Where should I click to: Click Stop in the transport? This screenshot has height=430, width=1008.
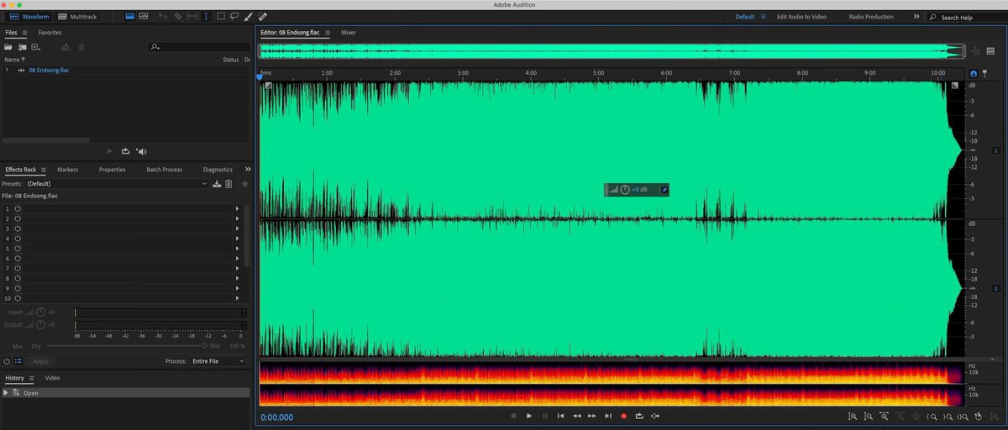(x=513, y=416)
